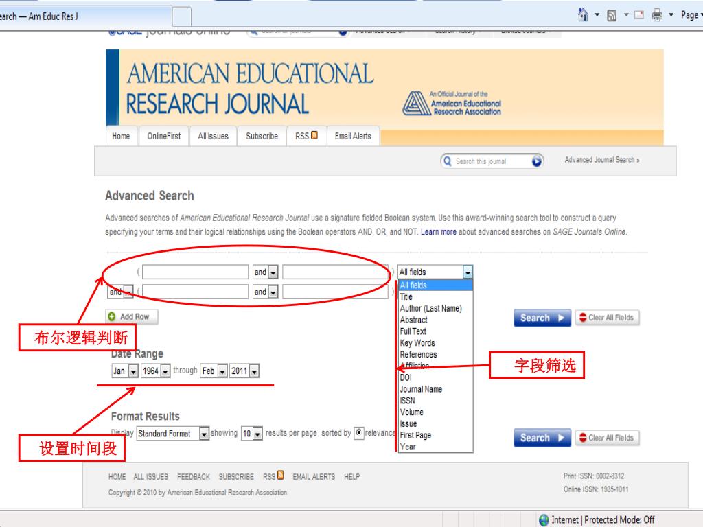Open footer HELP link

(351, 477)
